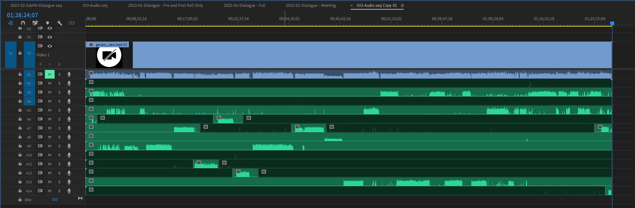Toggle Linked Selection icon
Viewport: 635px width, 208px height.
(35, 23)
